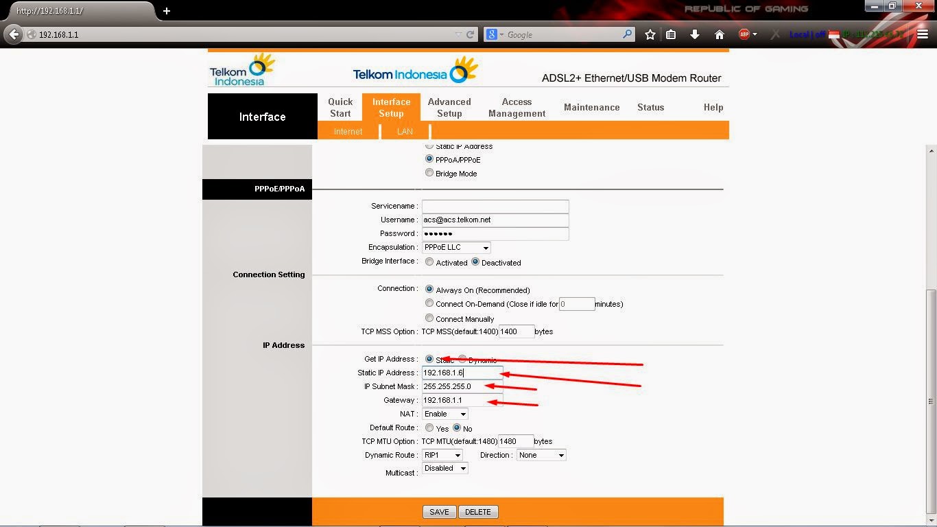Click the idle minutes input field
Image resolution: width=937 pixels, height=527 pixels.
[577, 303]
